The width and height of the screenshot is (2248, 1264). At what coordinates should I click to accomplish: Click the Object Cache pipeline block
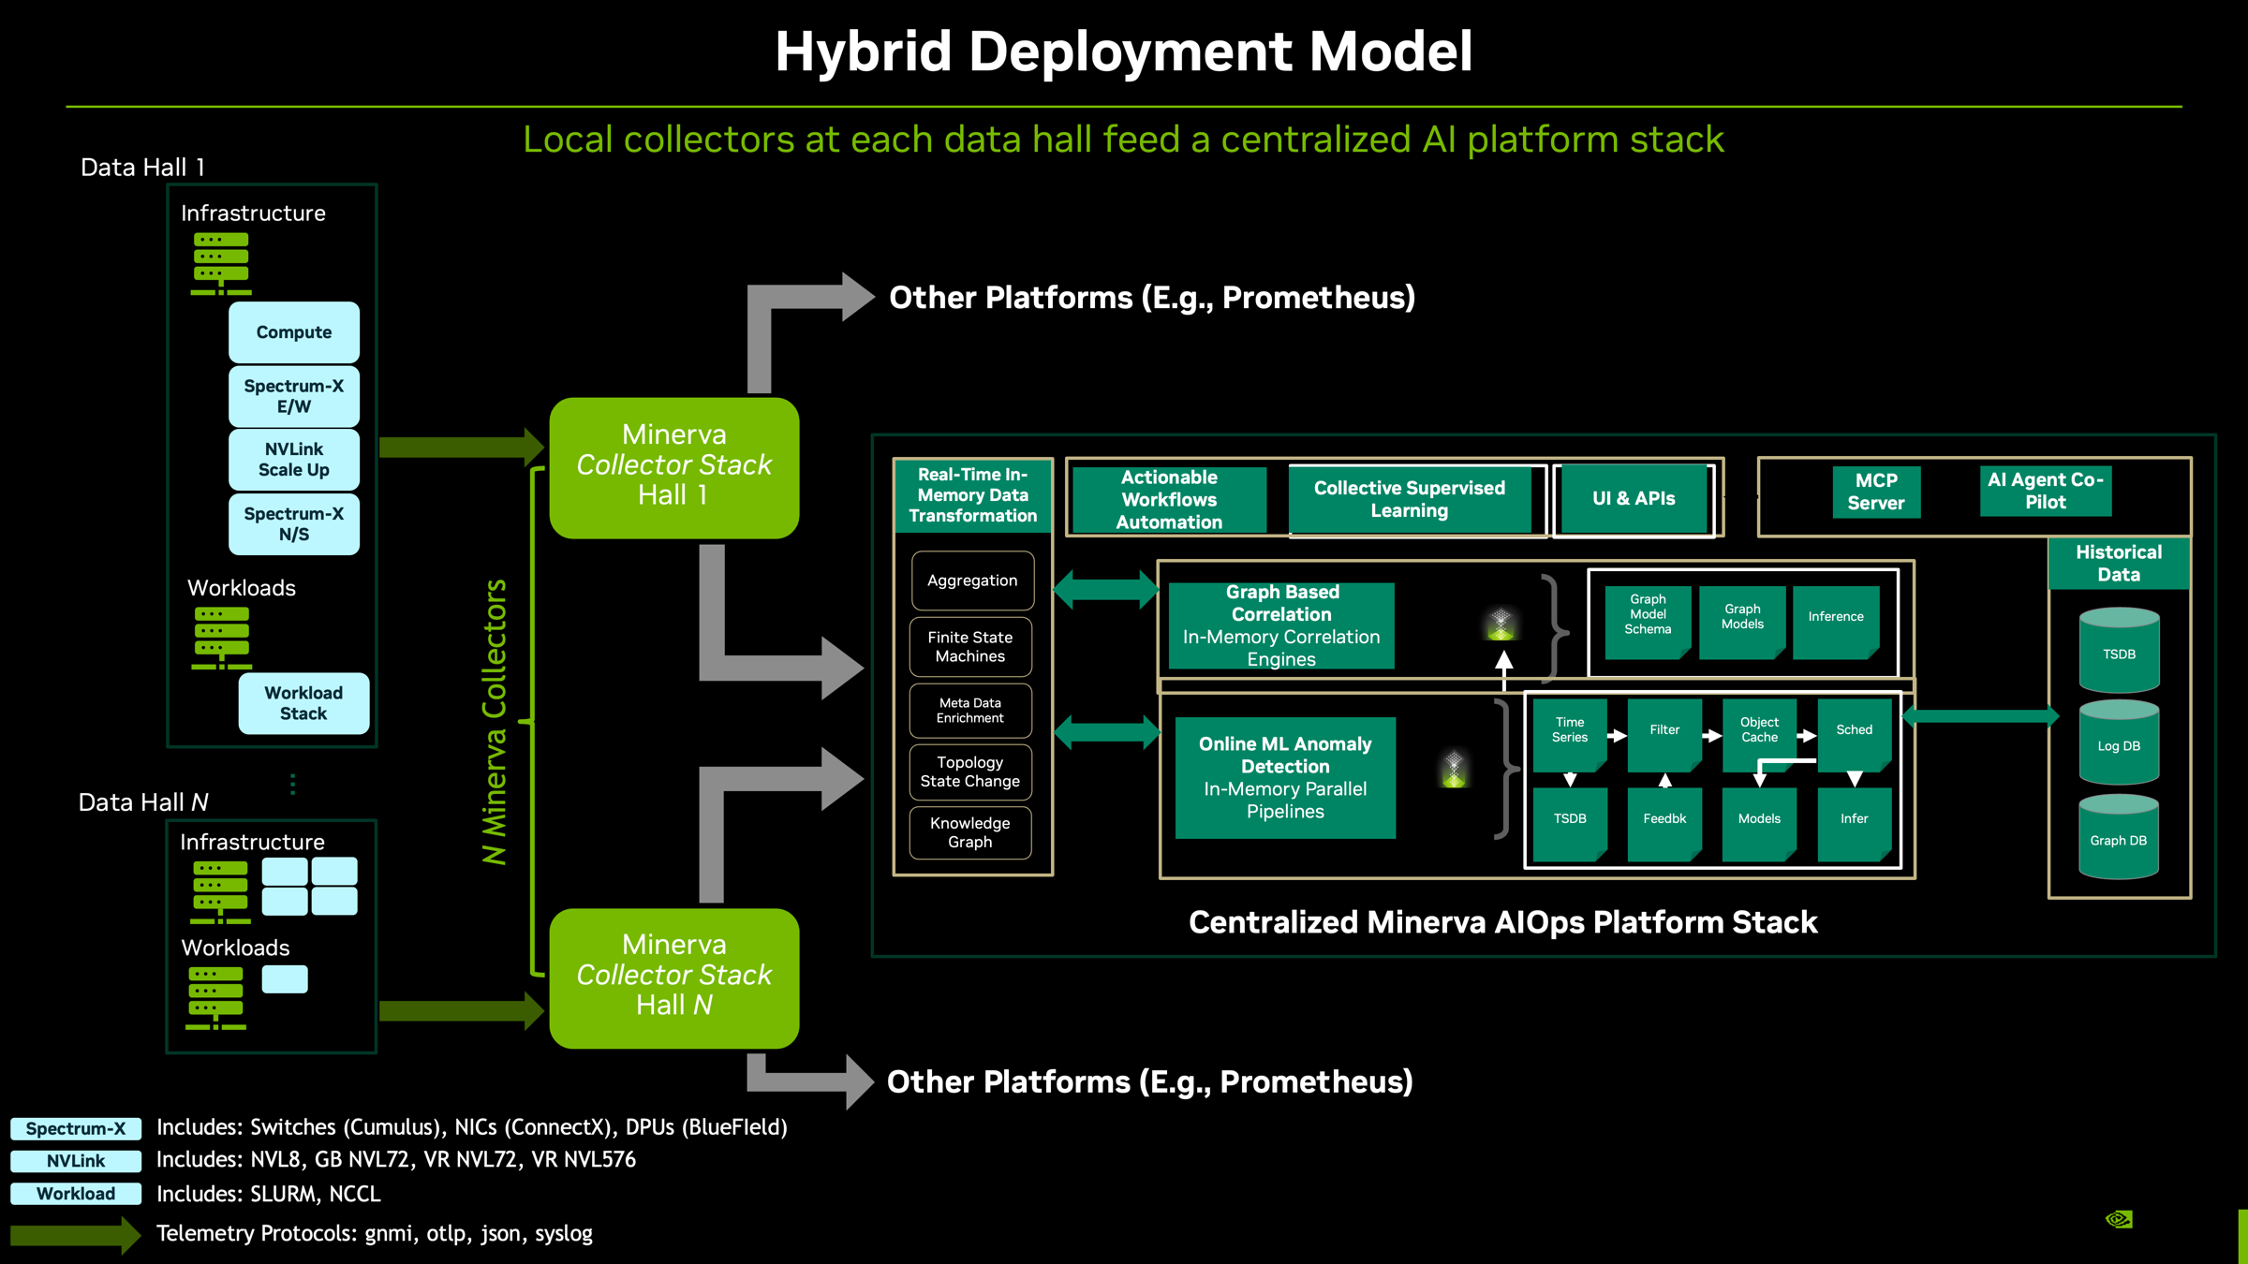tap(1759, 735)
